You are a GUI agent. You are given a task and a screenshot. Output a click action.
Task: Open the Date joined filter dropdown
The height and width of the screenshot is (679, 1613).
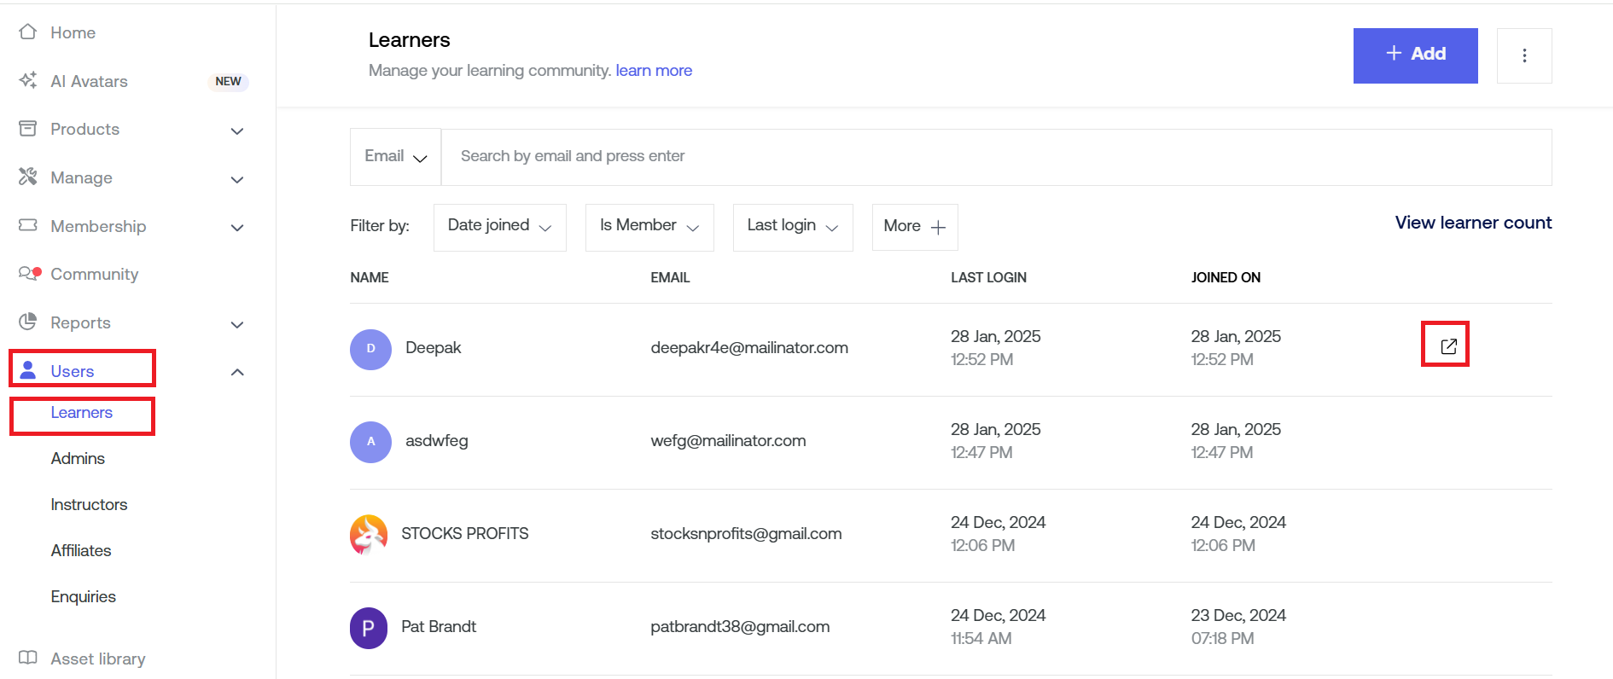tap(499, 227)
